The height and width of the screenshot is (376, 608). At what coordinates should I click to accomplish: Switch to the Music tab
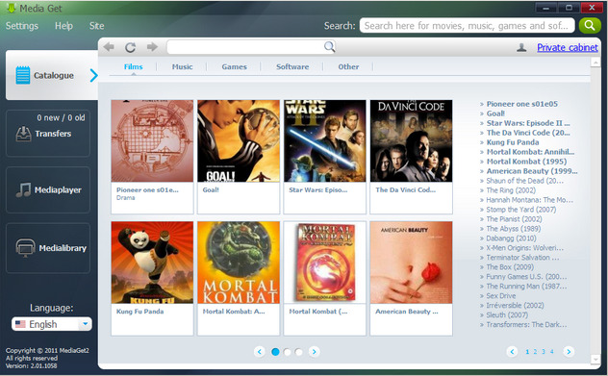pyautogui.click(x=182, y=66)
